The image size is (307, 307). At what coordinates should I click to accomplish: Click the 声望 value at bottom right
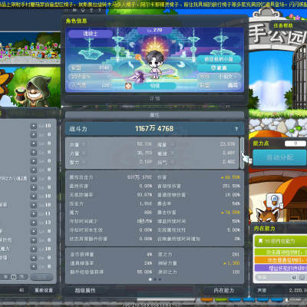tap(298, 290)
